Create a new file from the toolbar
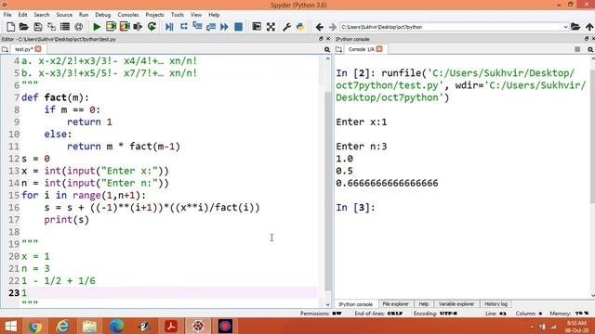The width and height of the screenshot is (595, 334). click(x=10, y=27)
